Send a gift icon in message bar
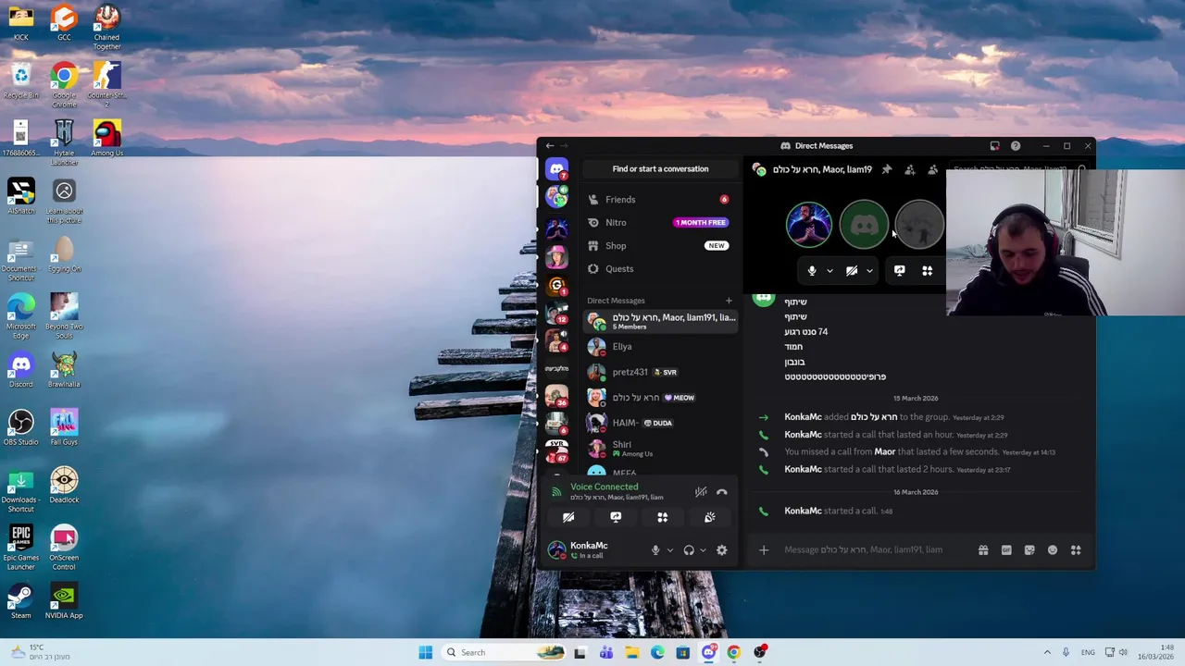 coord(983,550)
